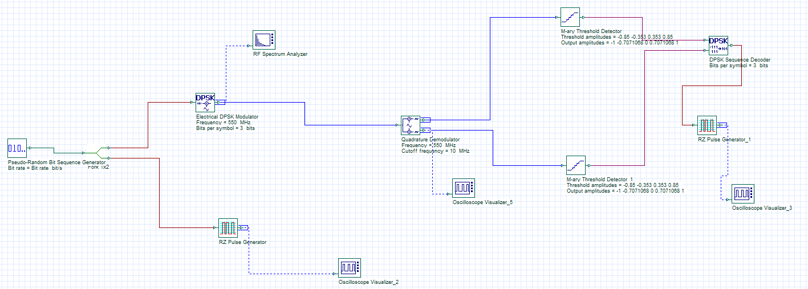808x289 pixels.
Task: Select the RZ Pulse Generator_1 icon
Action: point(707,125)
